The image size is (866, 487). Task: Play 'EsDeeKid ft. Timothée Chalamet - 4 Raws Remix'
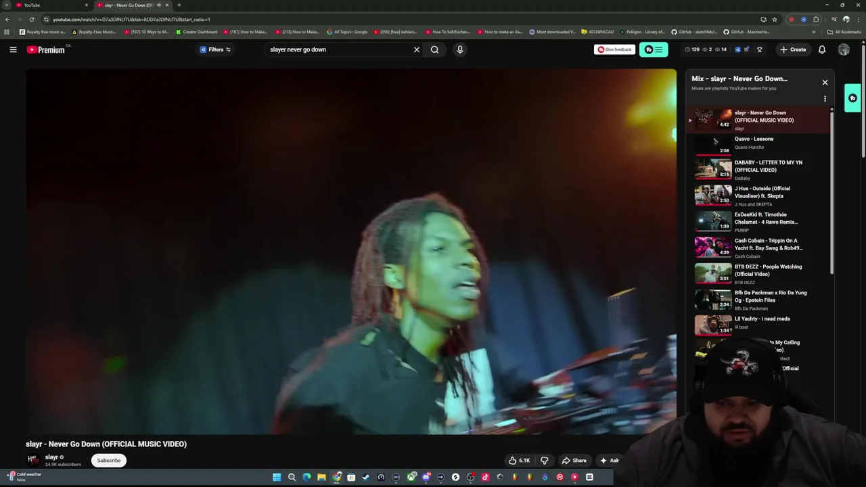(x=758, y=221)
